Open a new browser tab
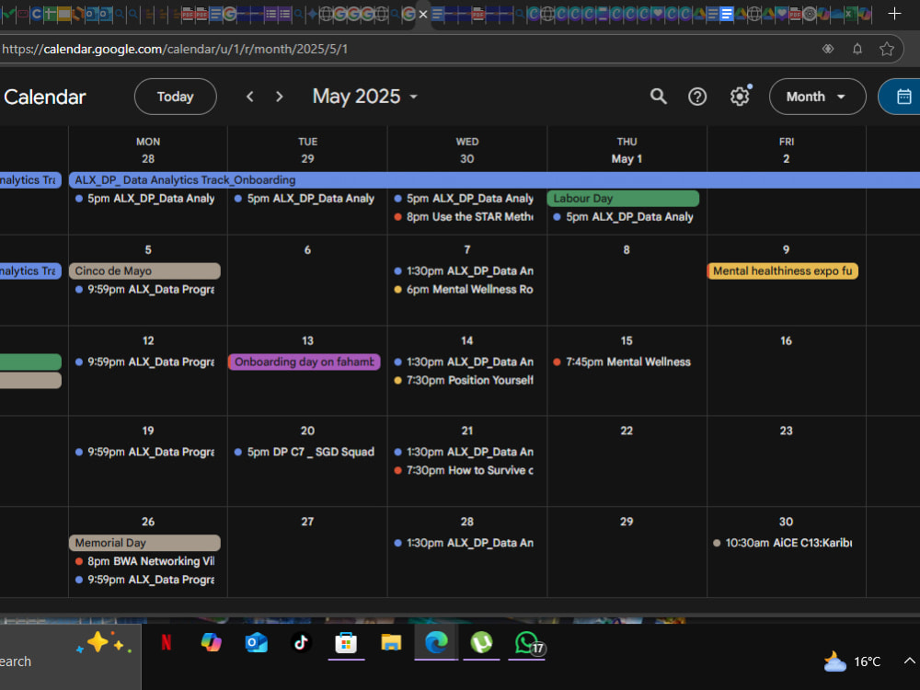 tap(894, 14)
